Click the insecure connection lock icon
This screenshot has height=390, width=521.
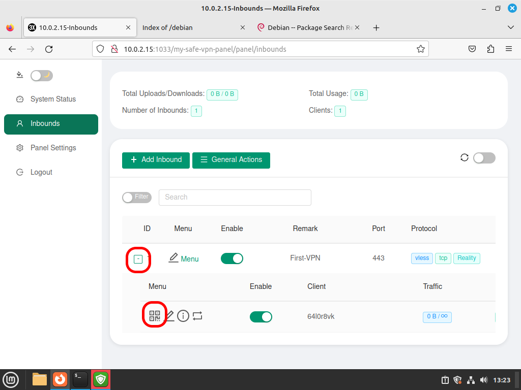pyautogui.click(x=114, y=49)
